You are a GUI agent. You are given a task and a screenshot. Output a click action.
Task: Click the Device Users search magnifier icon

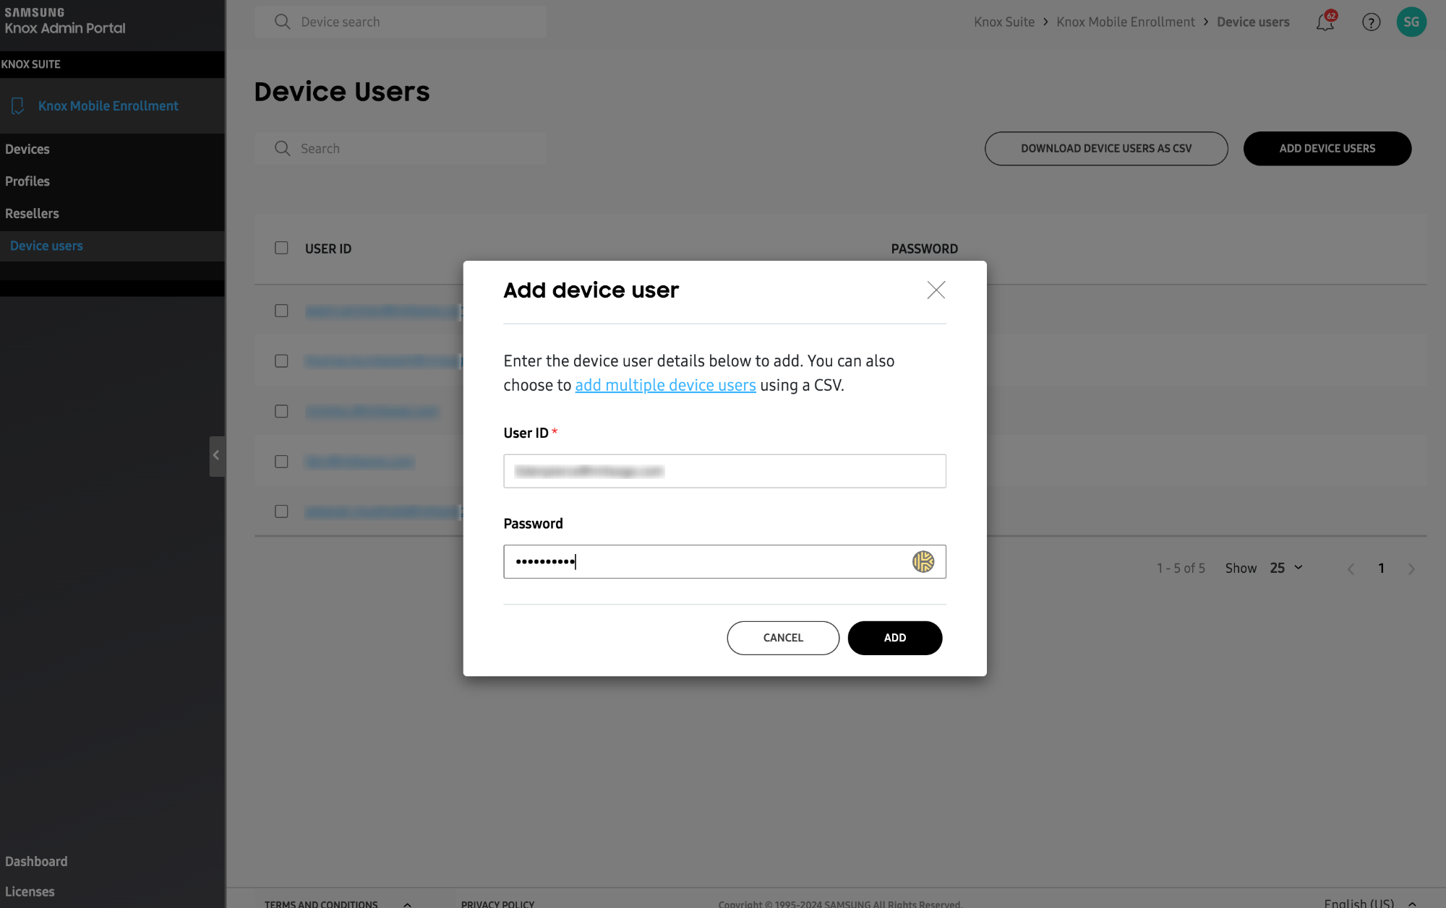(282, 148)
